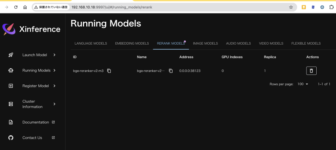Click the server icon beside Cluster Information

11,104
